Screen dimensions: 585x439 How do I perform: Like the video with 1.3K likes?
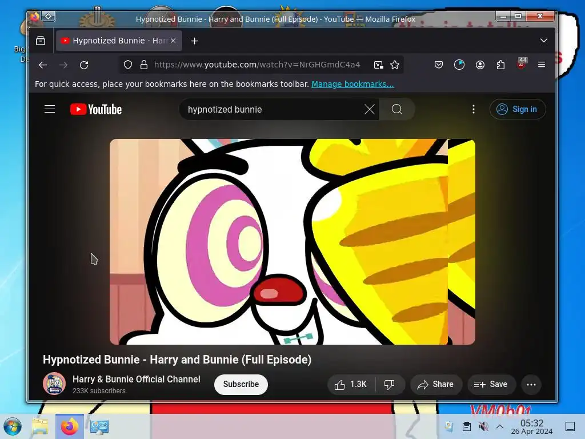(x=351, y=385)
